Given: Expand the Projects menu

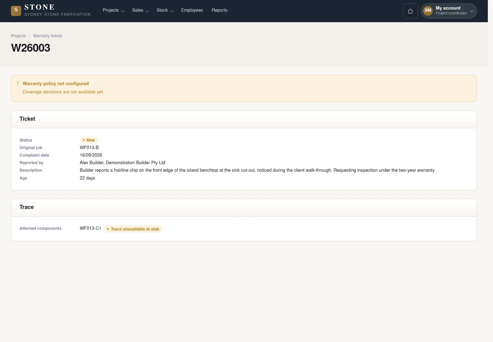Looking at the screenshot, I should pos(113,10).
